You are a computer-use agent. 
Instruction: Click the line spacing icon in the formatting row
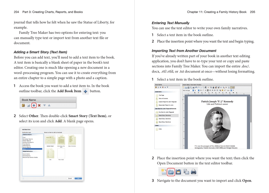coord(217,90)
